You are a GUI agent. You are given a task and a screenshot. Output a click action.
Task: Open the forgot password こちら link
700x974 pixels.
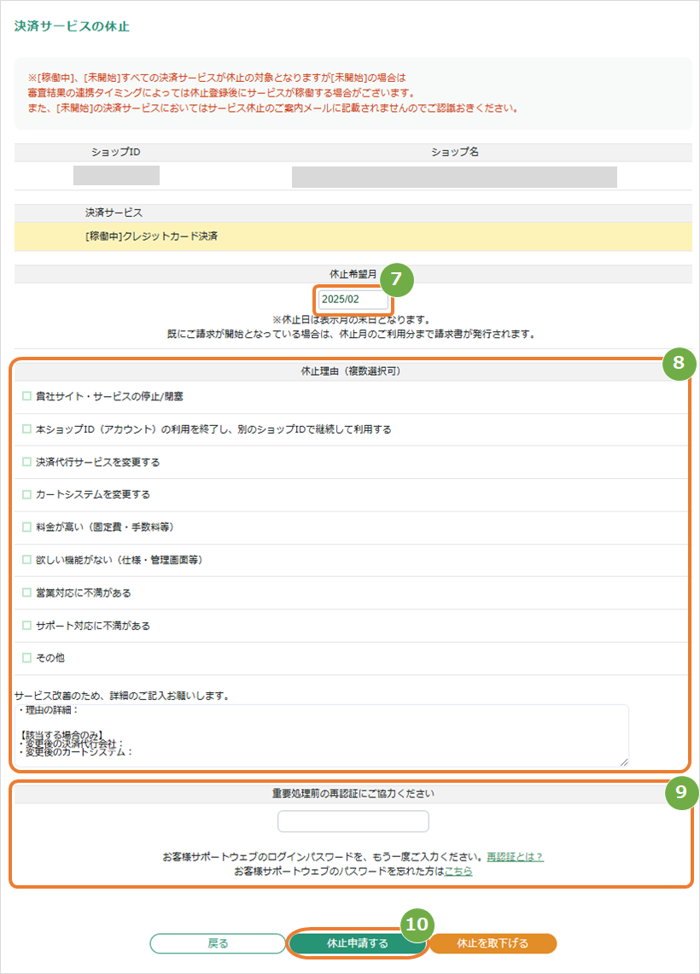[x=458, y=871]
